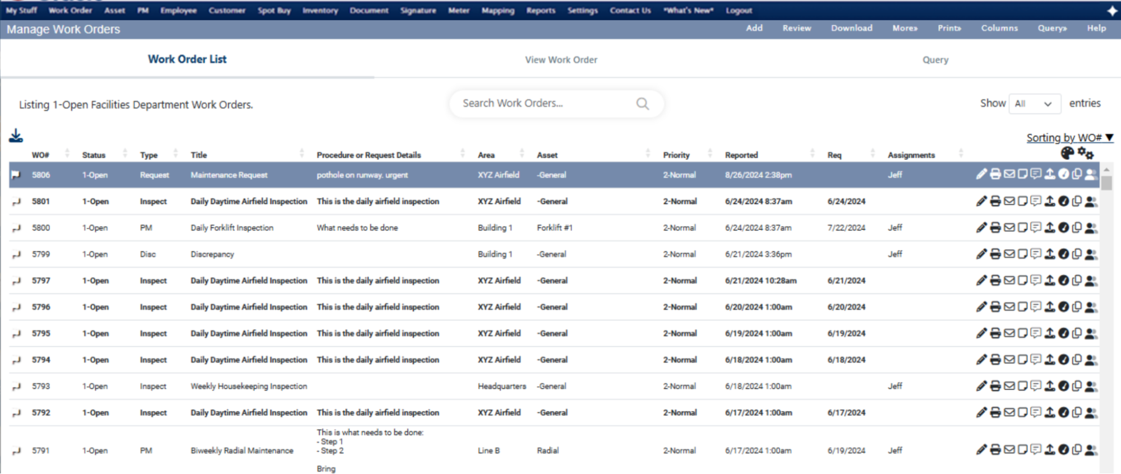Open the More submenu in the action bar
This screenshot has height=474, width=1121.
point(905,28)
